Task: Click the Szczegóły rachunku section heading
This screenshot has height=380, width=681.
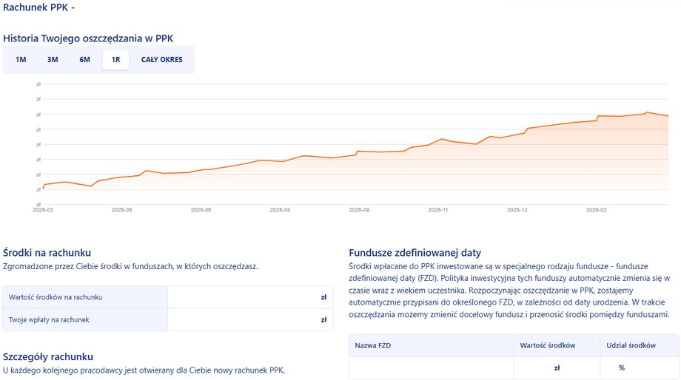Action: (x=58, y=356)
